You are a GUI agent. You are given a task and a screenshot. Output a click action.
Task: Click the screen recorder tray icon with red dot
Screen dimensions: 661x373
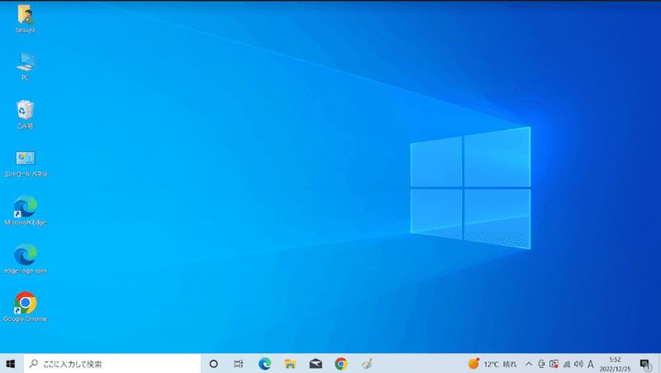click(554, 364)
